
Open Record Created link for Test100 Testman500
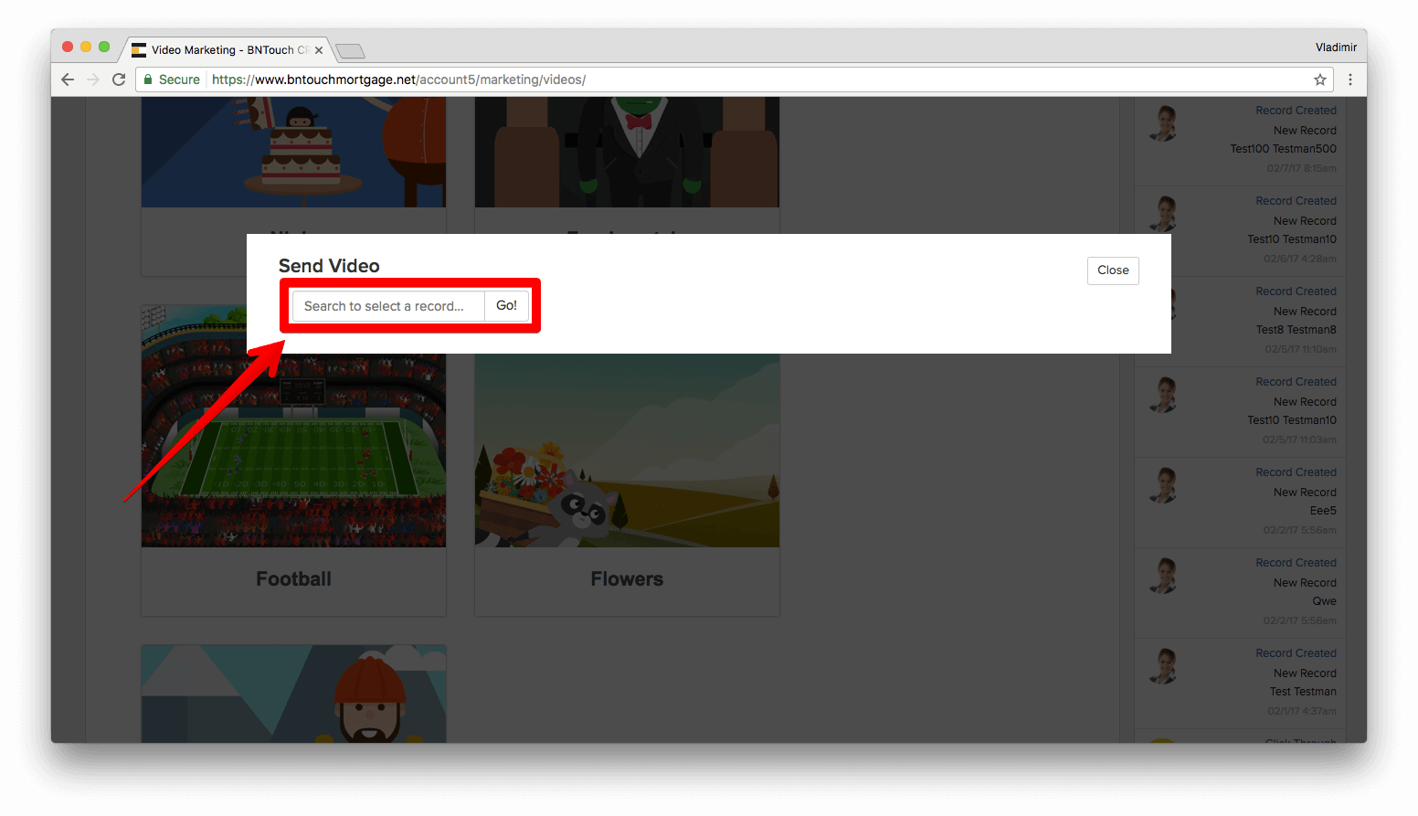[x=1296, y=111]
